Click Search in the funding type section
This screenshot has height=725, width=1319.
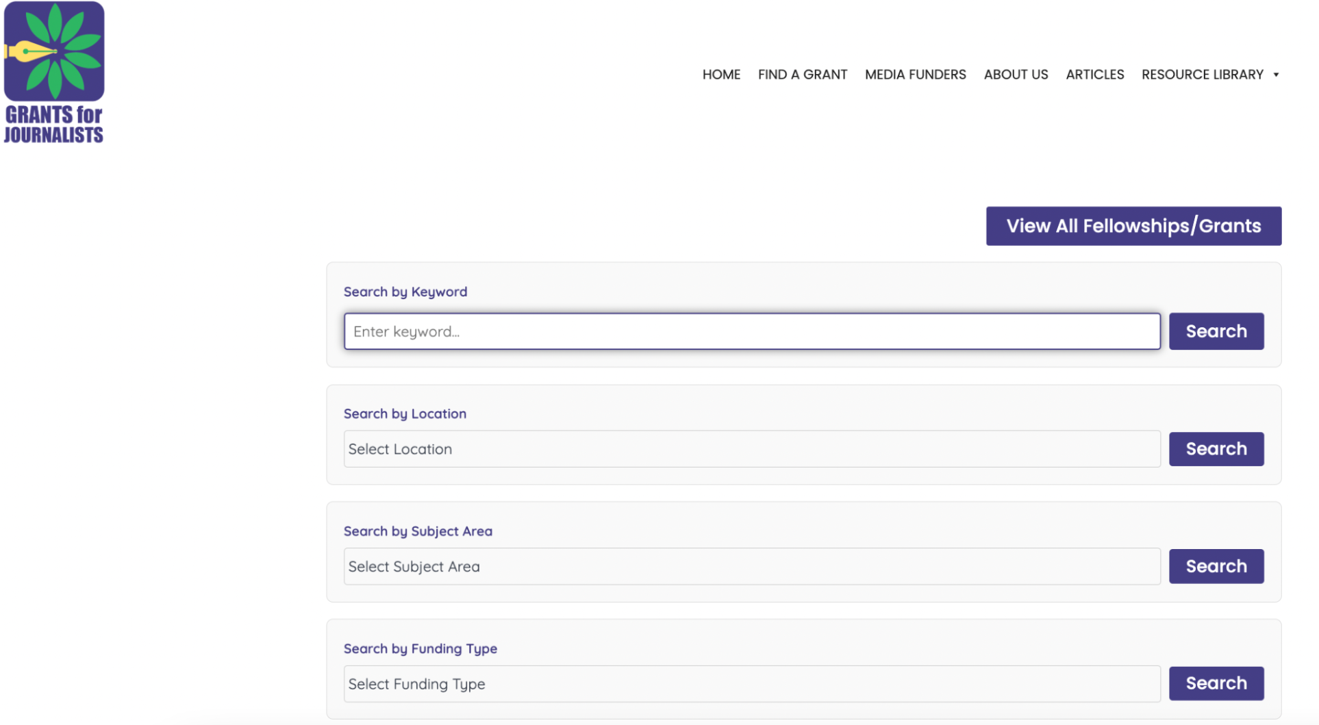(x=1216, y=683)
